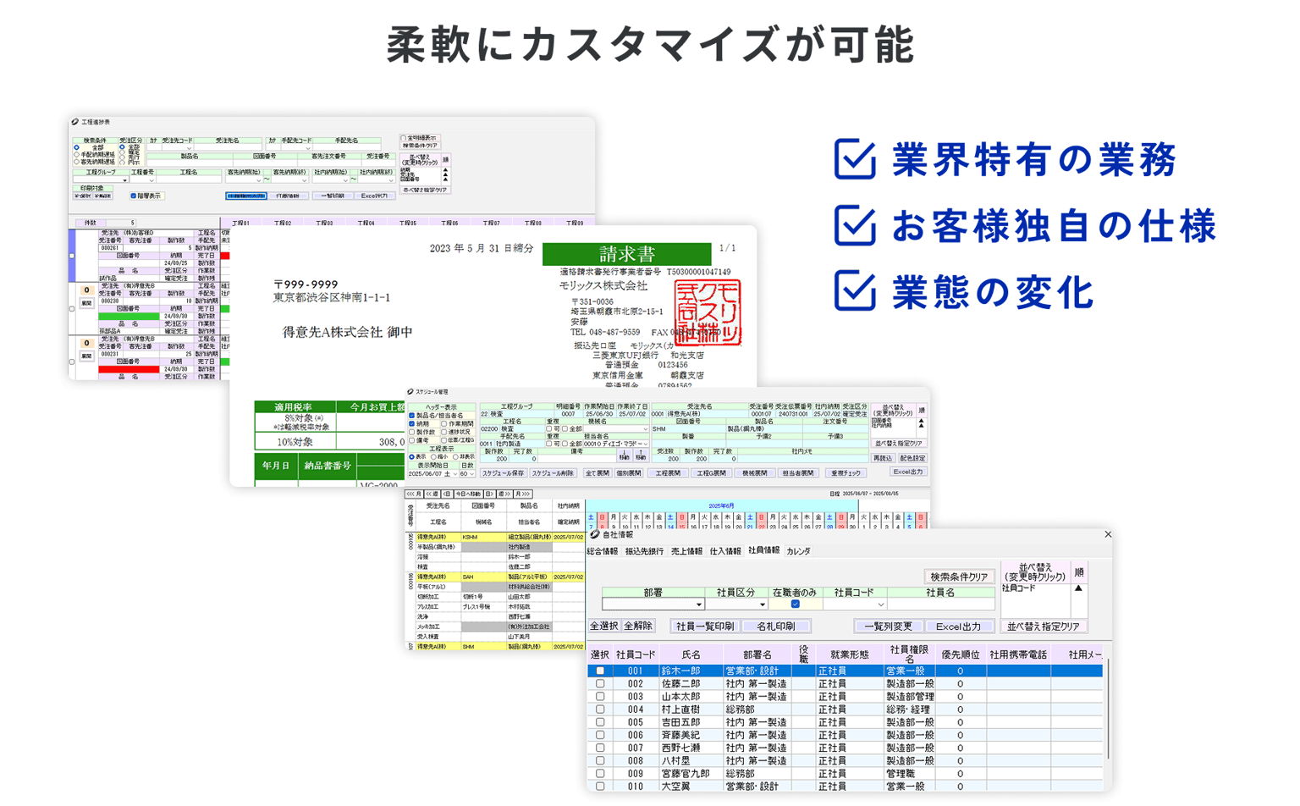Click the 展開 button for order 000230

point(86,303)
